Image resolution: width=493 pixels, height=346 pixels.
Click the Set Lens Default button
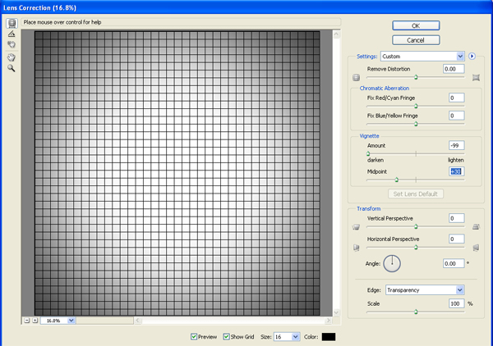(416, 193)
